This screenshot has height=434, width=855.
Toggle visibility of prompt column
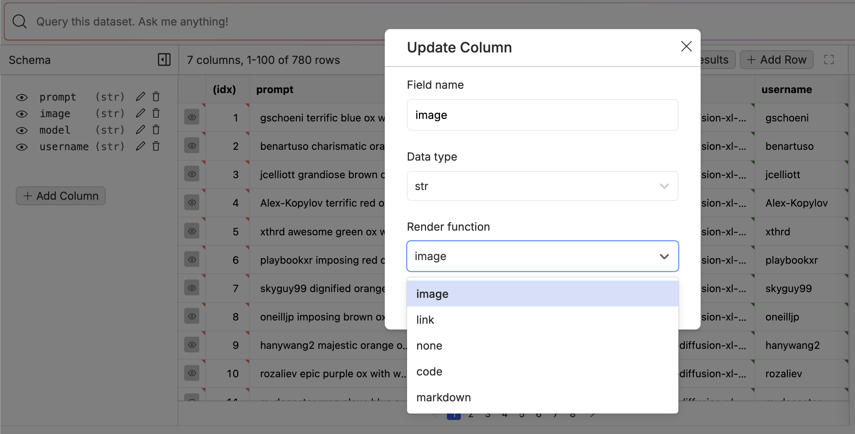click(x=22, y=97)
